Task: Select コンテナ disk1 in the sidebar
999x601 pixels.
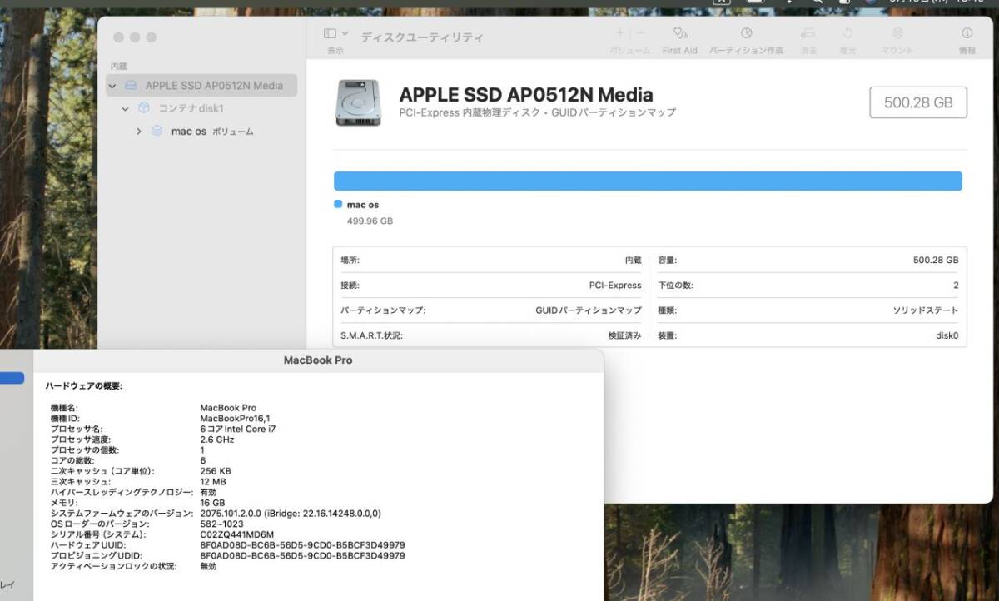Action: pyautogui.click(x=191, y=108)
